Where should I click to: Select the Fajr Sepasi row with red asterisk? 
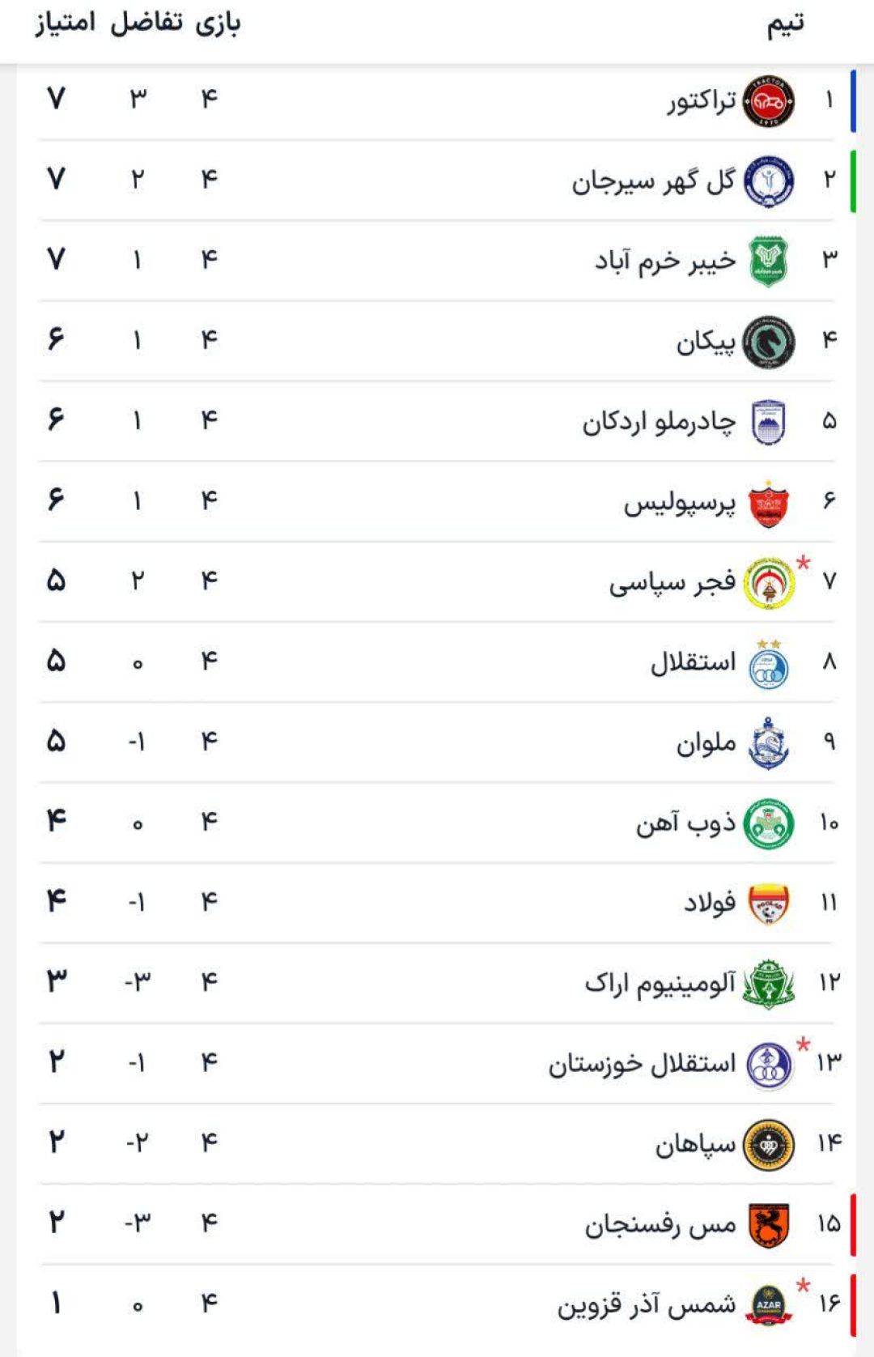tap(437, 582)
